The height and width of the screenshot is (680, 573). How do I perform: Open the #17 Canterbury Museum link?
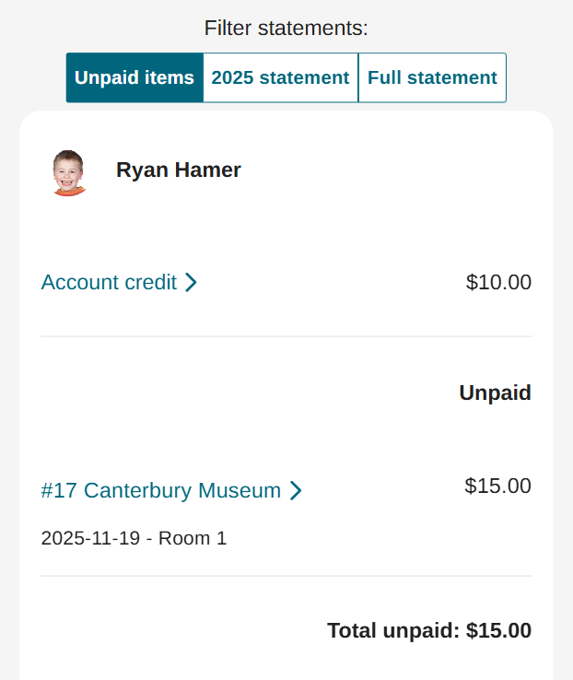tap(161, 490)
